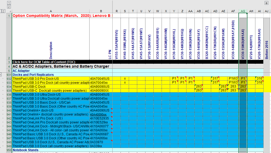Click part number 40A80045US
Screen dimensions: 271x153
[x=101, y=95]
